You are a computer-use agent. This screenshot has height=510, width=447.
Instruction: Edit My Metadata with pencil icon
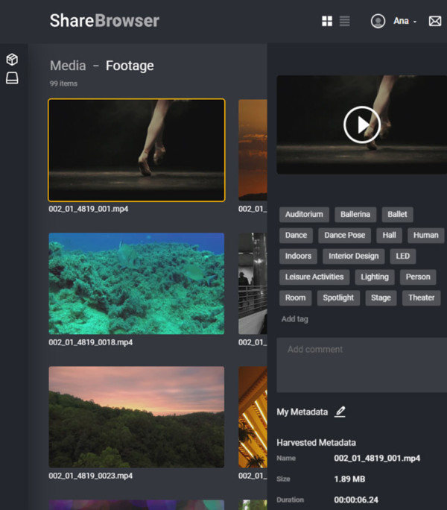(340, 412)
